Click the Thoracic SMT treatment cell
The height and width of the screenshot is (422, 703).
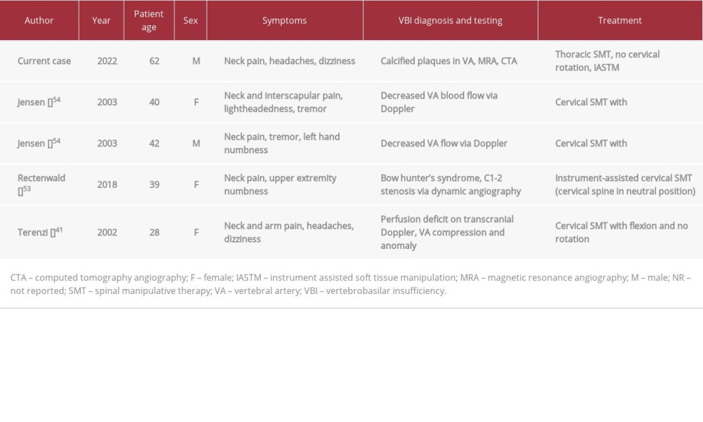[x=607, y=61]
